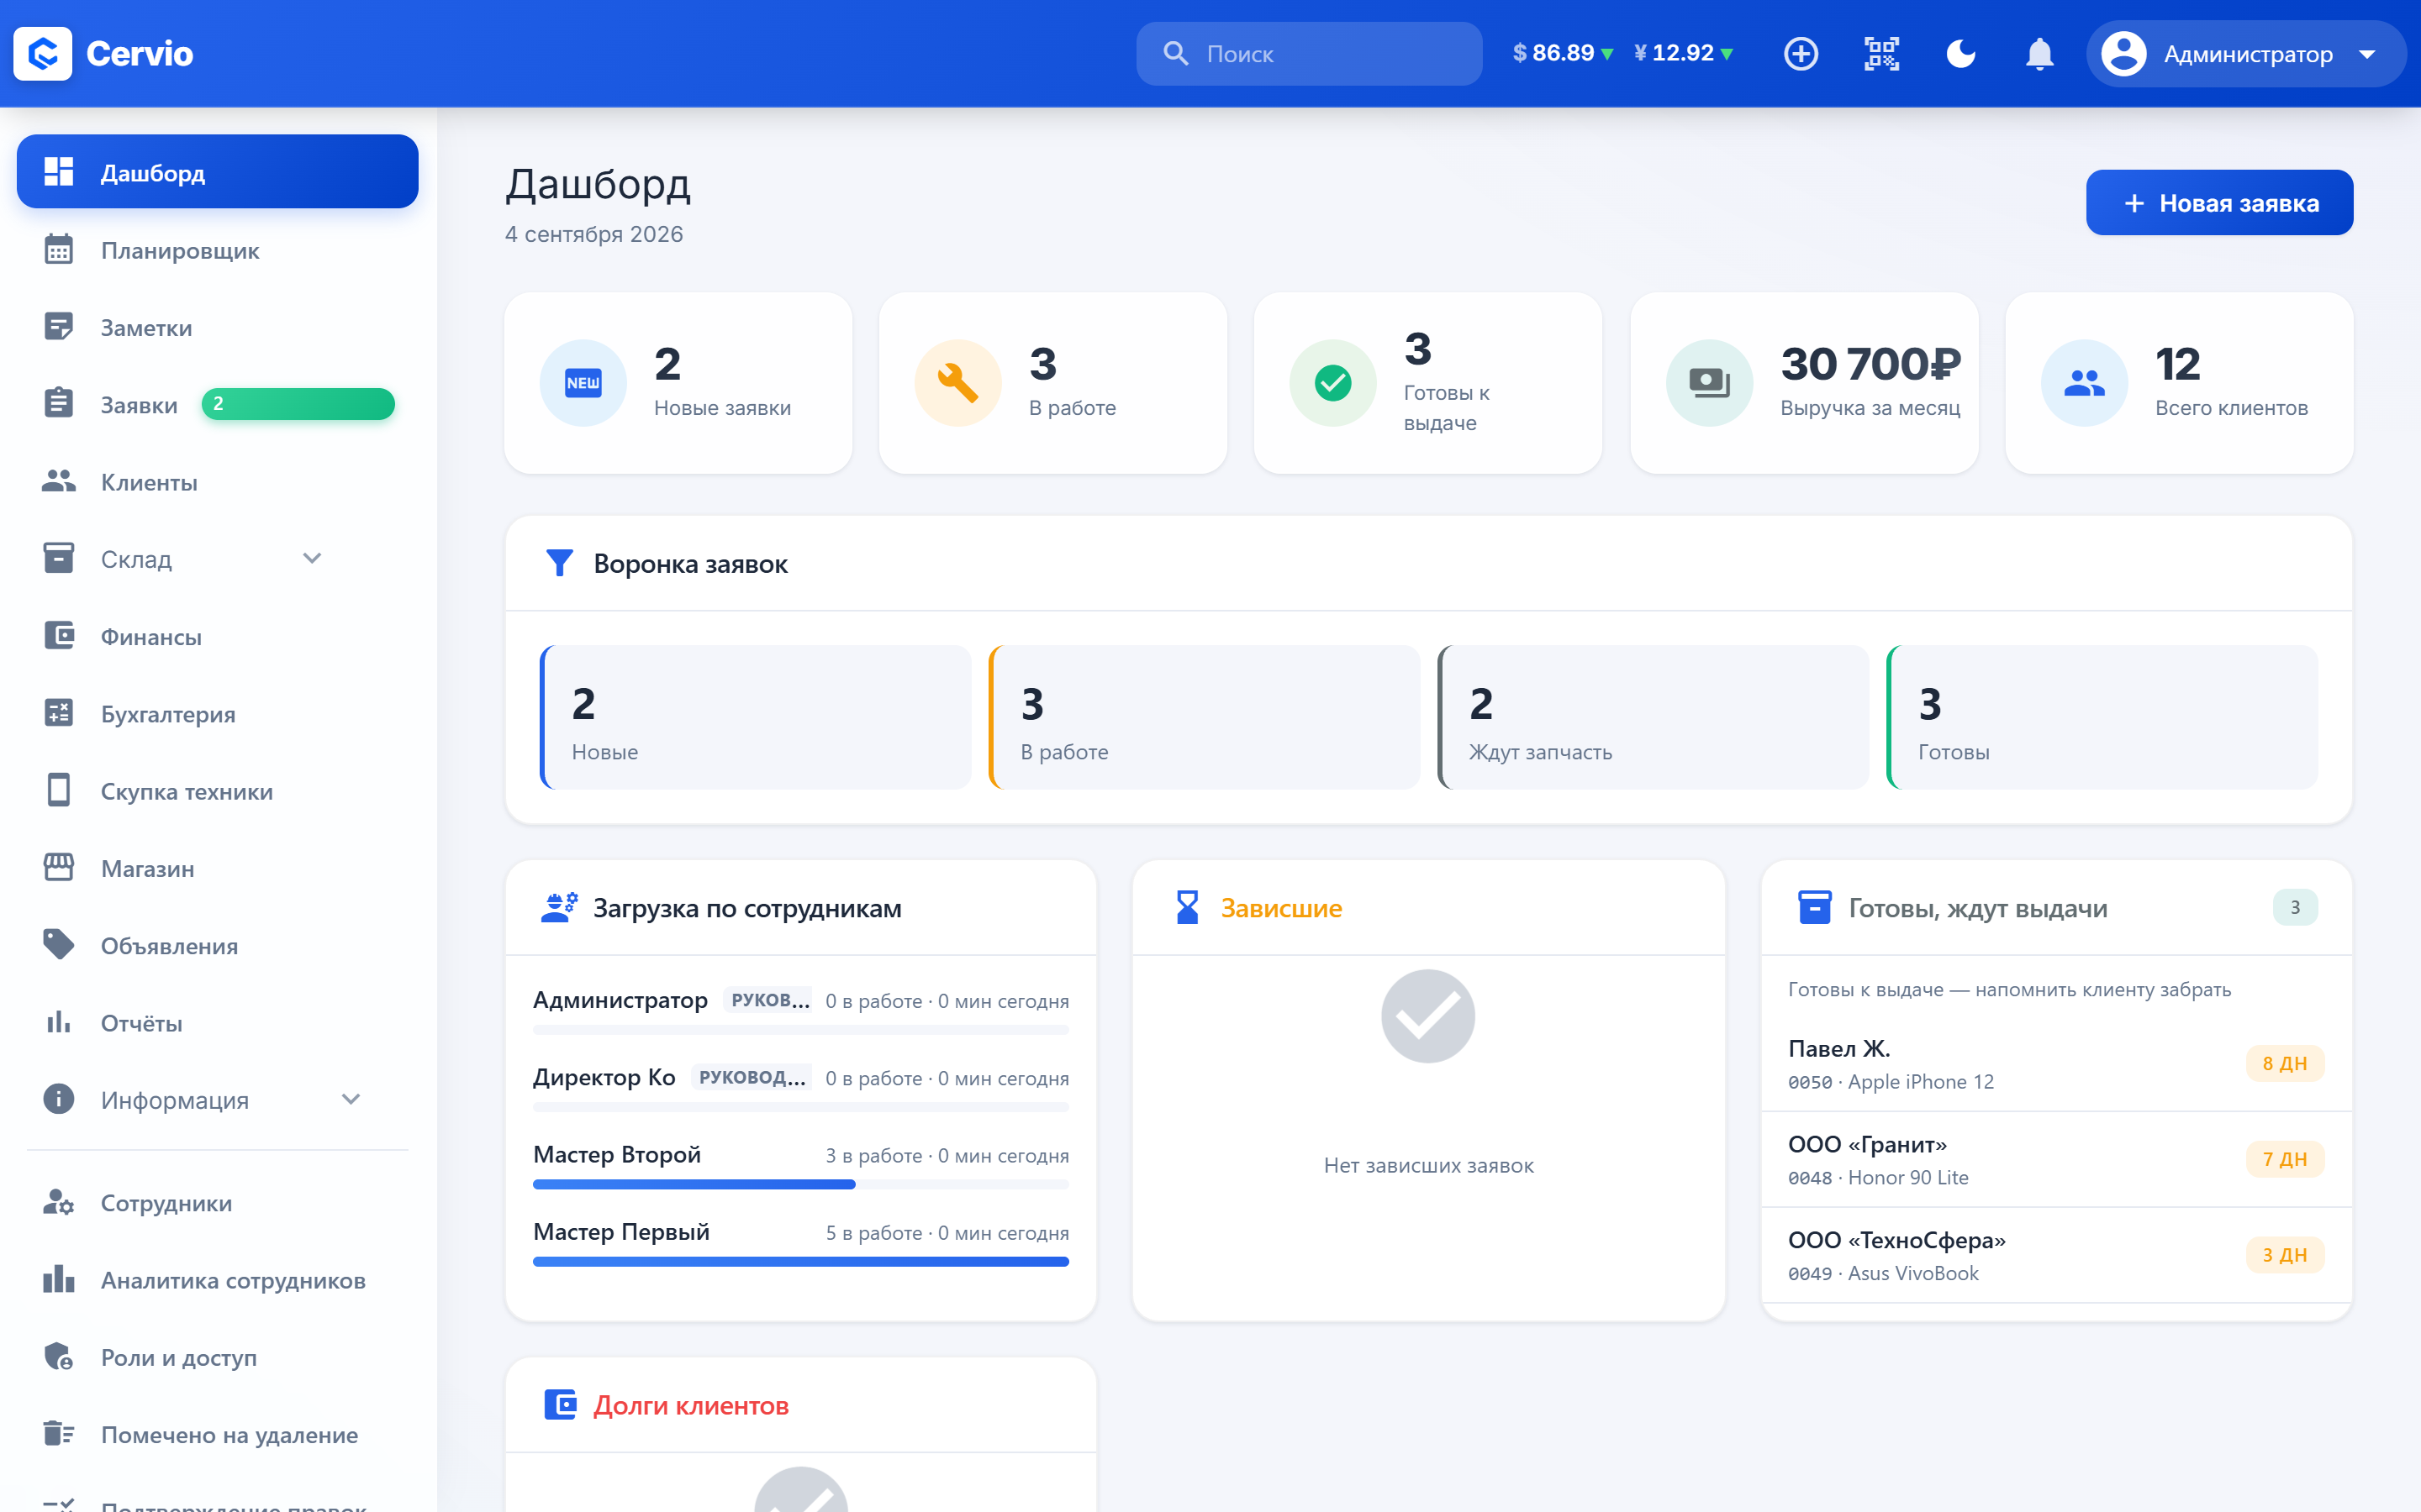Open the Администратор account dropdown
2421x1512 pixels.
click(x=2245, y=54)
